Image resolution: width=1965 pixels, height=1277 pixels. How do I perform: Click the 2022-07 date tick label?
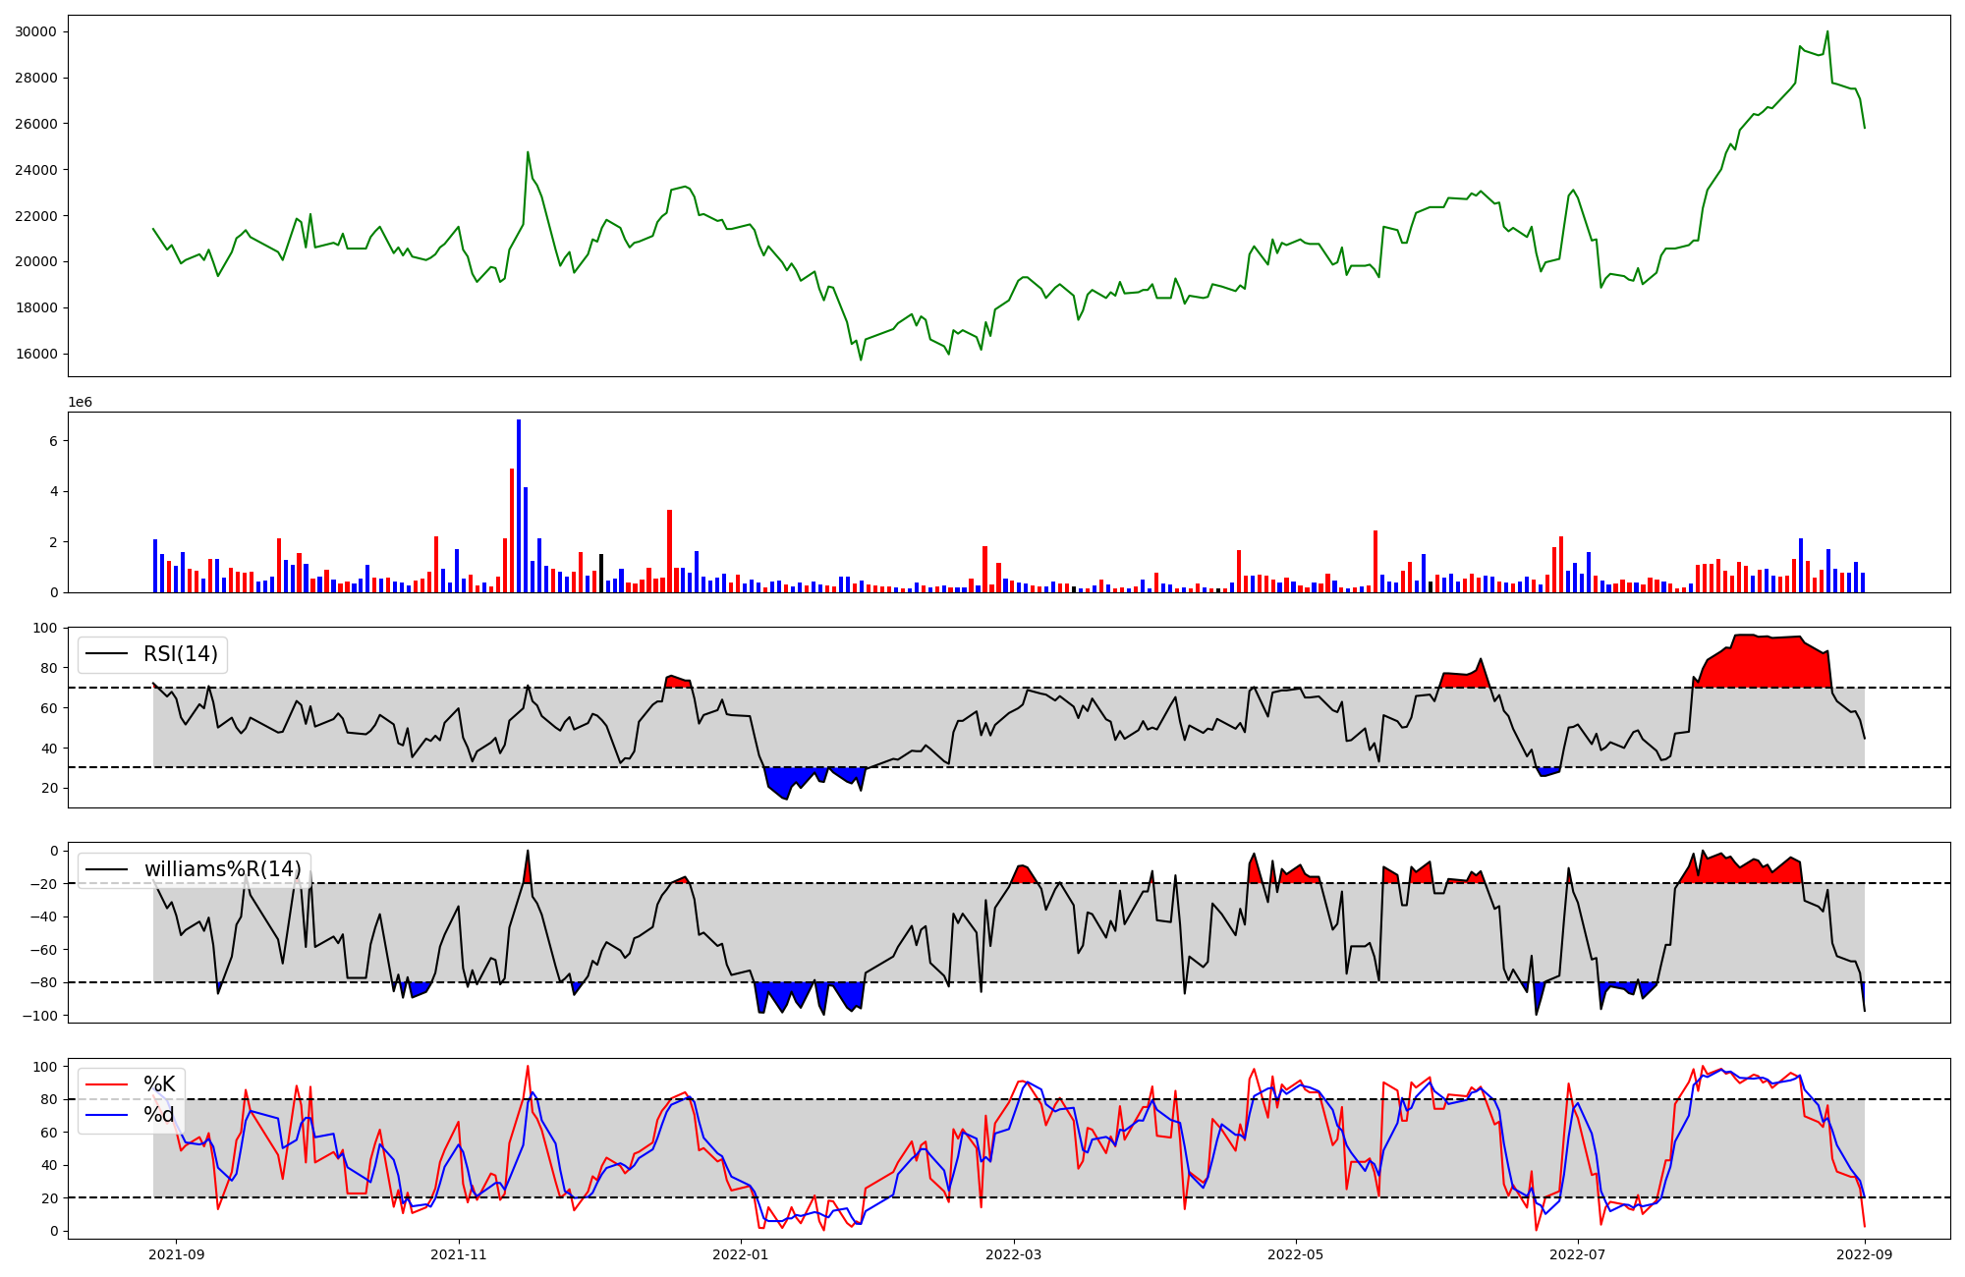point(1577,1254)
